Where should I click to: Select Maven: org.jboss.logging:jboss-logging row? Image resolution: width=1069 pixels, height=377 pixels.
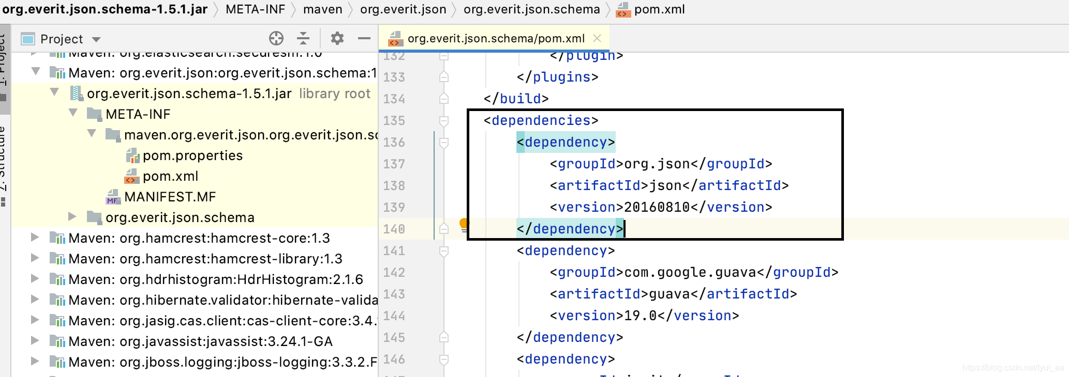(195, 362)
